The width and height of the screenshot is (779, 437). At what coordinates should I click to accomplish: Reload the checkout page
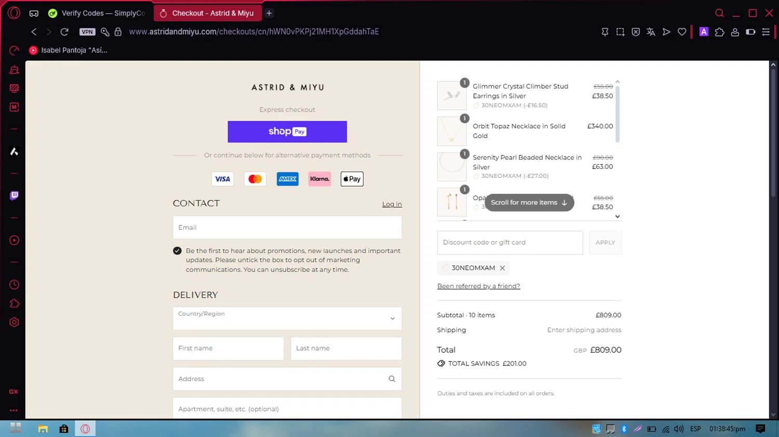coord(64,32)
